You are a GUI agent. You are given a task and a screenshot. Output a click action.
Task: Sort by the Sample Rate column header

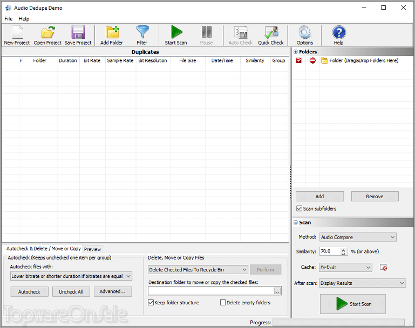click(120, 60)
